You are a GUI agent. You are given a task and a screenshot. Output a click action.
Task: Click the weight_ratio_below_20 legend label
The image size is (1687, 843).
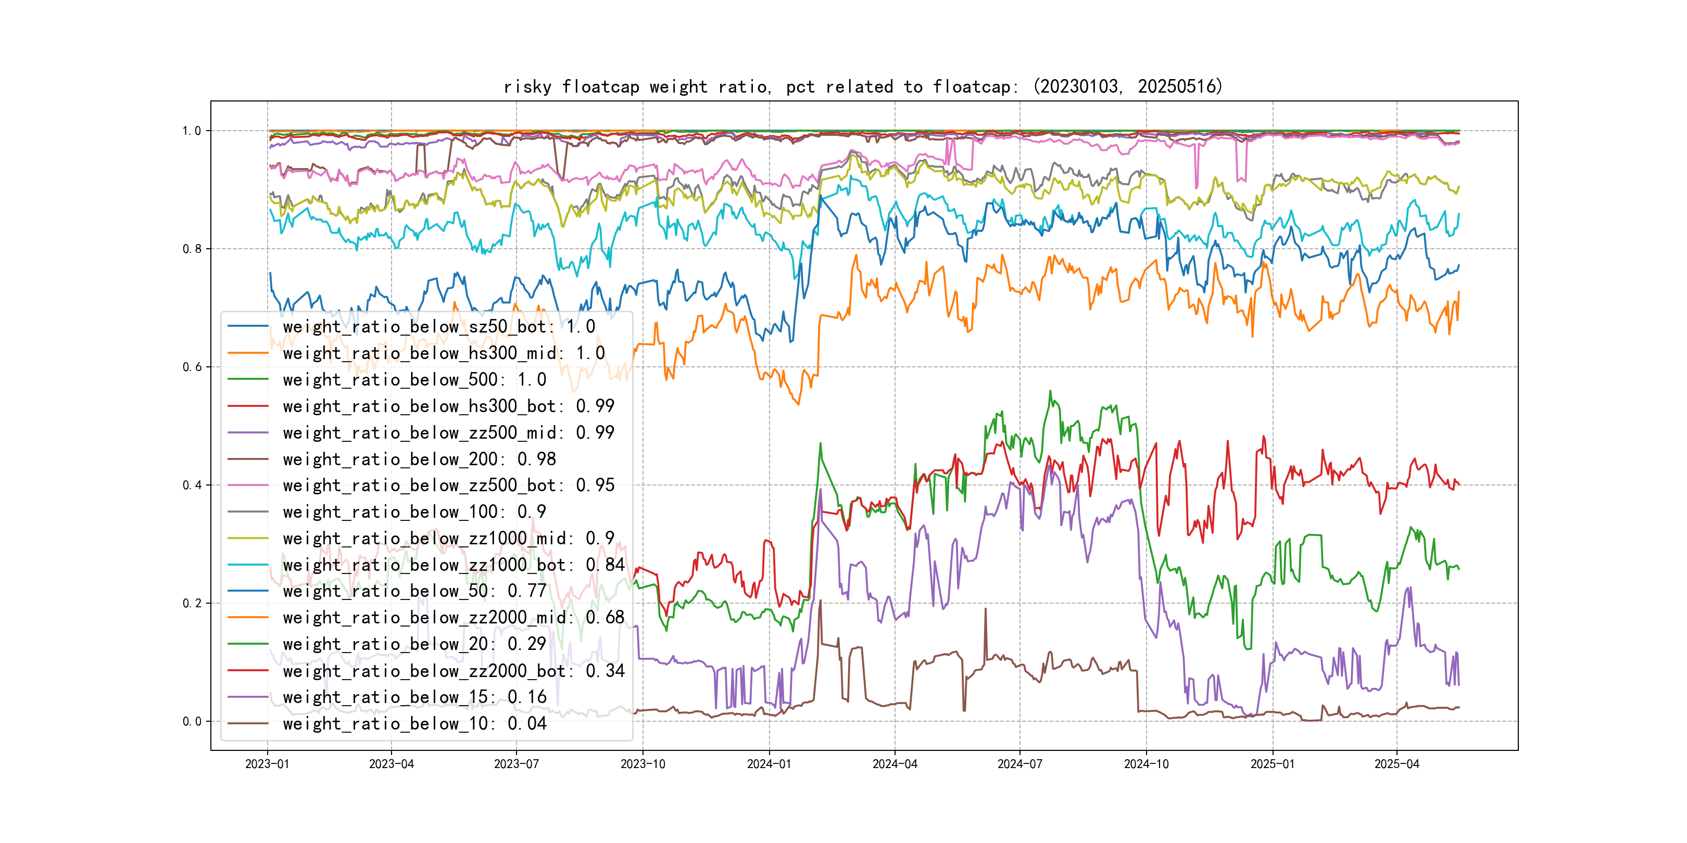[414, 644]
